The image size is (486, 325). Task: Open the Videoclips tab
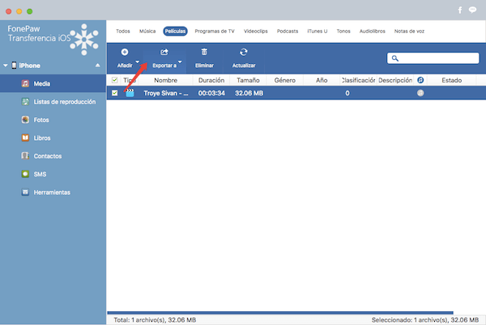click(x=255, y=32)
